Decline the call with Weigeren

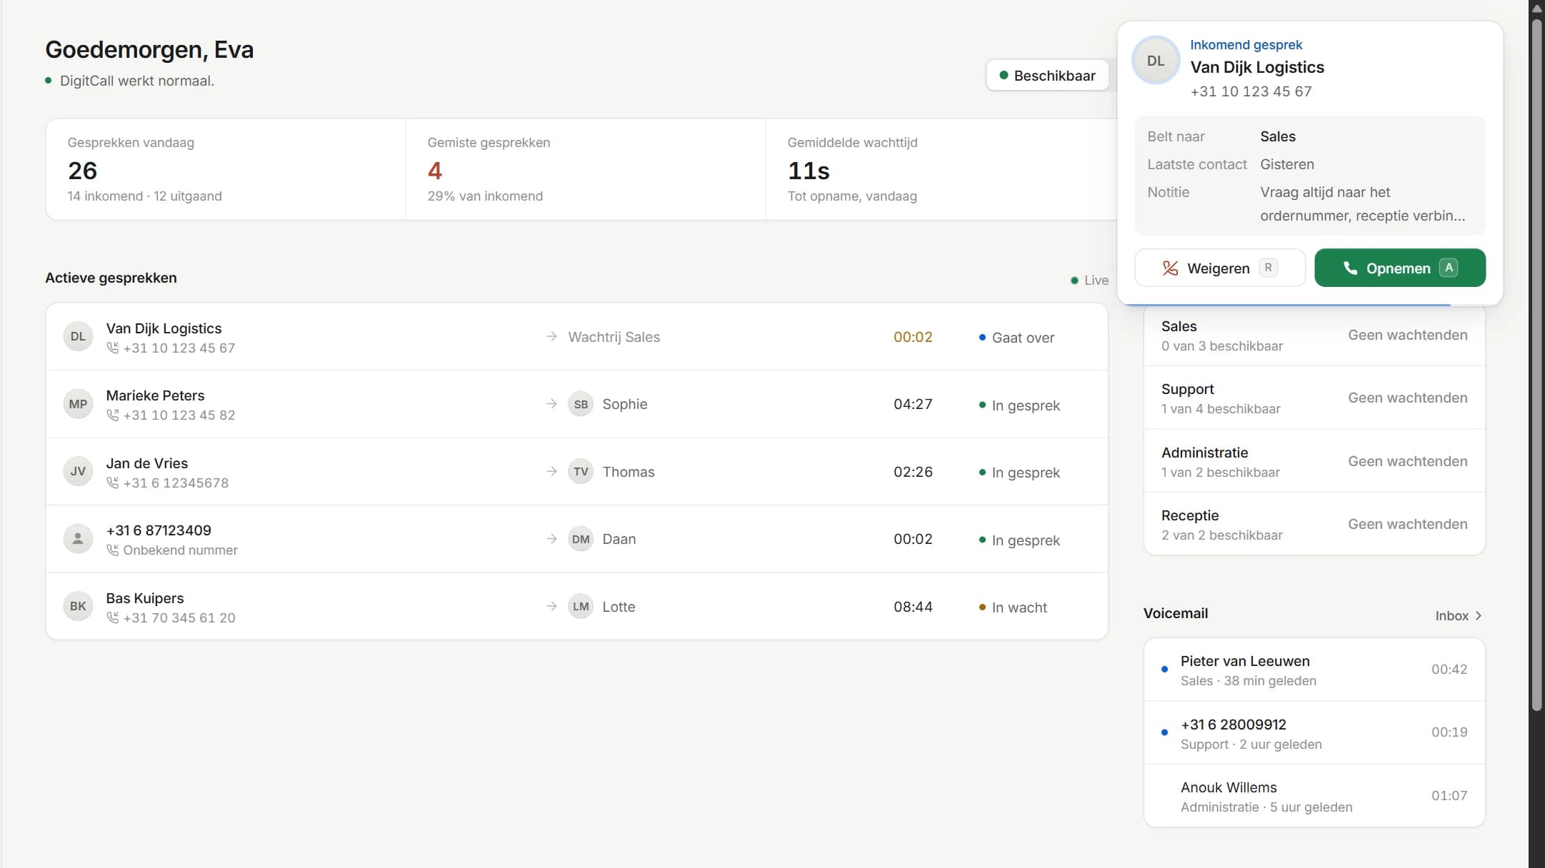pos(1219,268)
